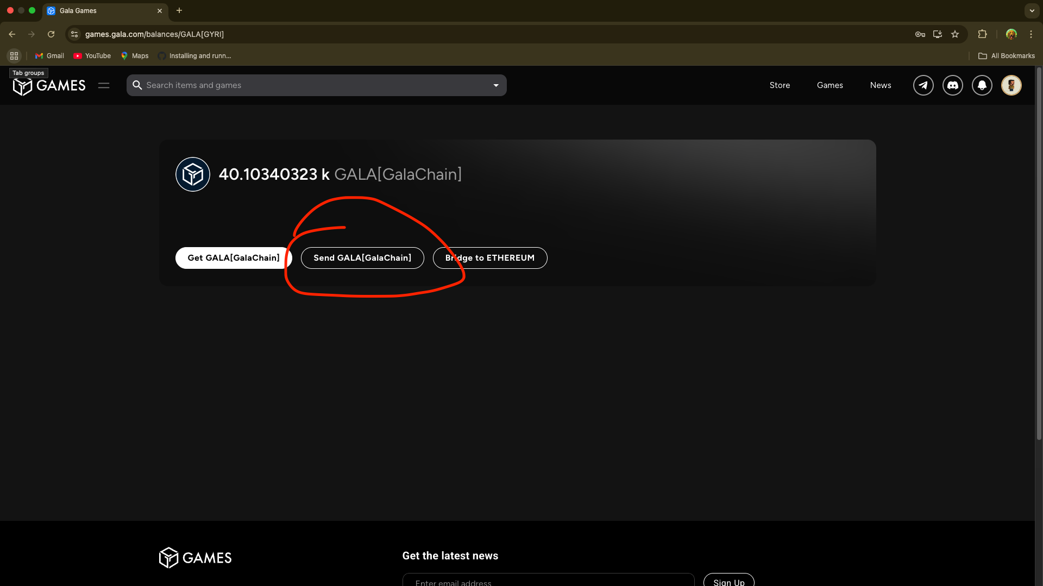The image size is (1043, 586).
Task: Open the Tab groups grid icon
Action: (14, 56)
